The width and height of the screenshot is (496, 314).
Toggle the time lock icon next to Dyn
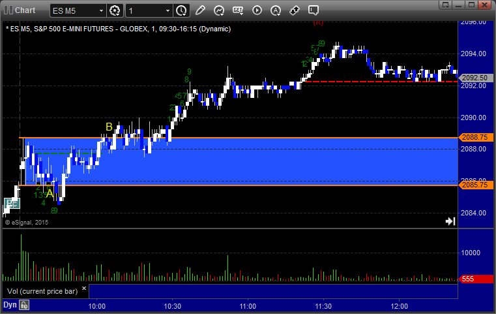coord(24,305)
